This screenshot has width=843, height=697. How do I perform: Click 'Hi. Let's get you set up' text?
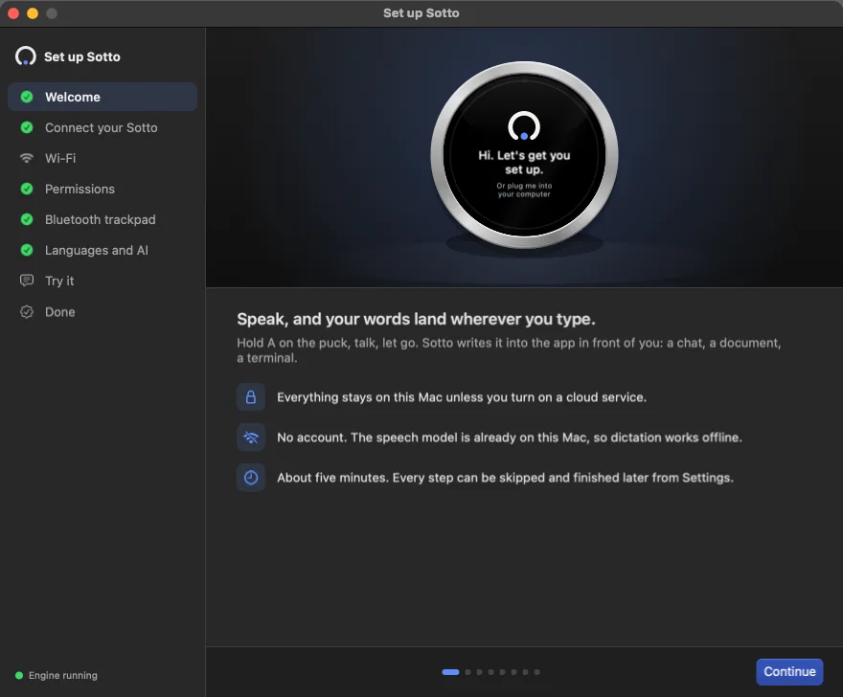pyautogui.click(x=524, y=163)
